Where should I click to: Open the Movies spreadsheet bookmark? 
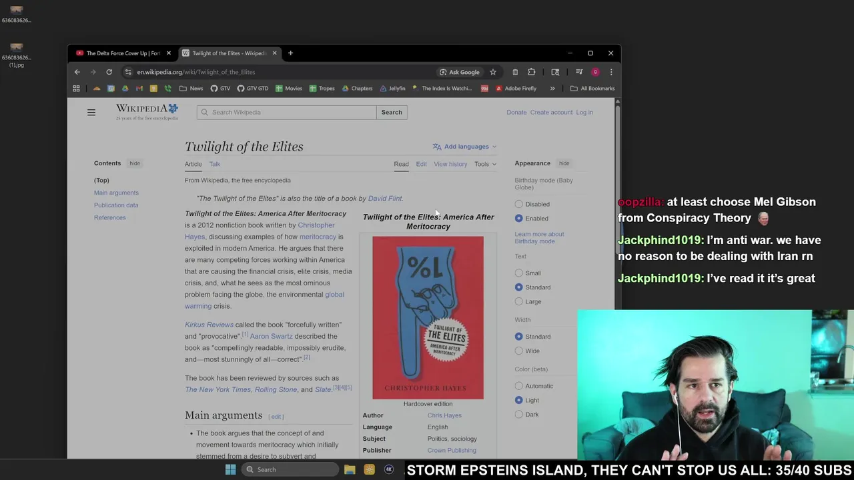click(289, 88)
